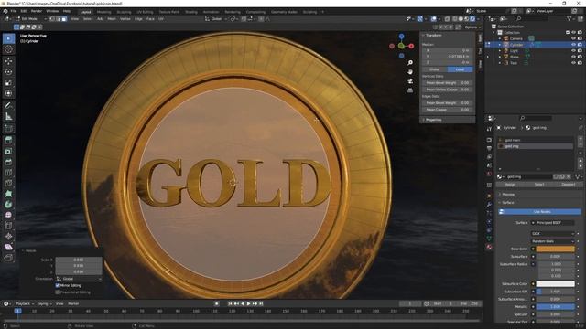
Task: Select the Move tool
Action: click(x=8, y=61)
